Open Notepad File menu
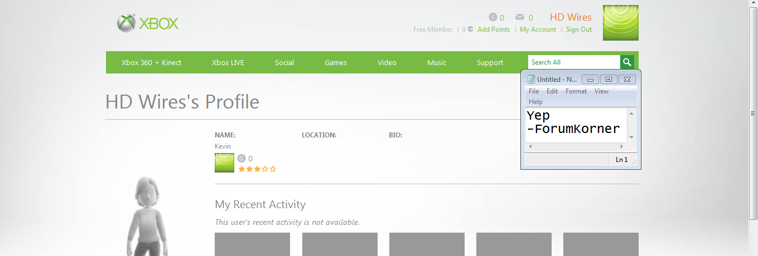Viewport: 758px width, 256px height. pyautogui.click(x=534, y=91)
